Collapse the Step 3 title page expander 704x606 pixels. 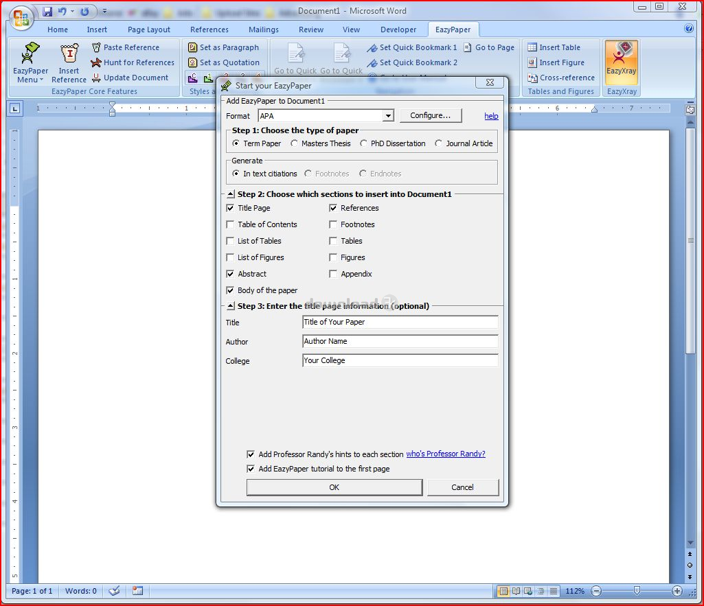pyautogui.click(x=230, y=306)
